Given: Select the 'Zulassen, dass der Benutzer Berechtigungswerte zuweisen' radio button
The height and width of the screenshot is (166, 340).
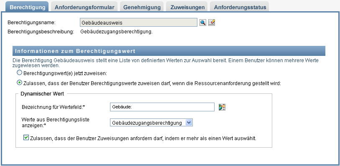Looking at the screenshot, I should click(x=20, y=83).
